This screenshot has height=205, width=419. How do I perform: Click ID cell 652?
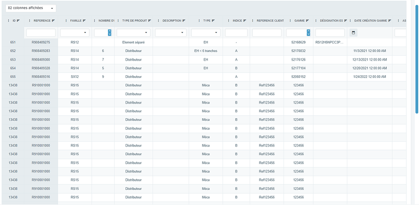13,51
